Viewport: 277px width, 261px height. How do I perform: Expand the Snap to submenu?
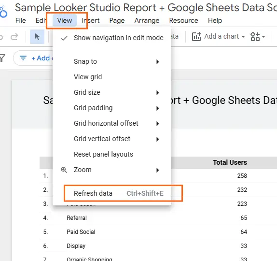click(112, 61)
